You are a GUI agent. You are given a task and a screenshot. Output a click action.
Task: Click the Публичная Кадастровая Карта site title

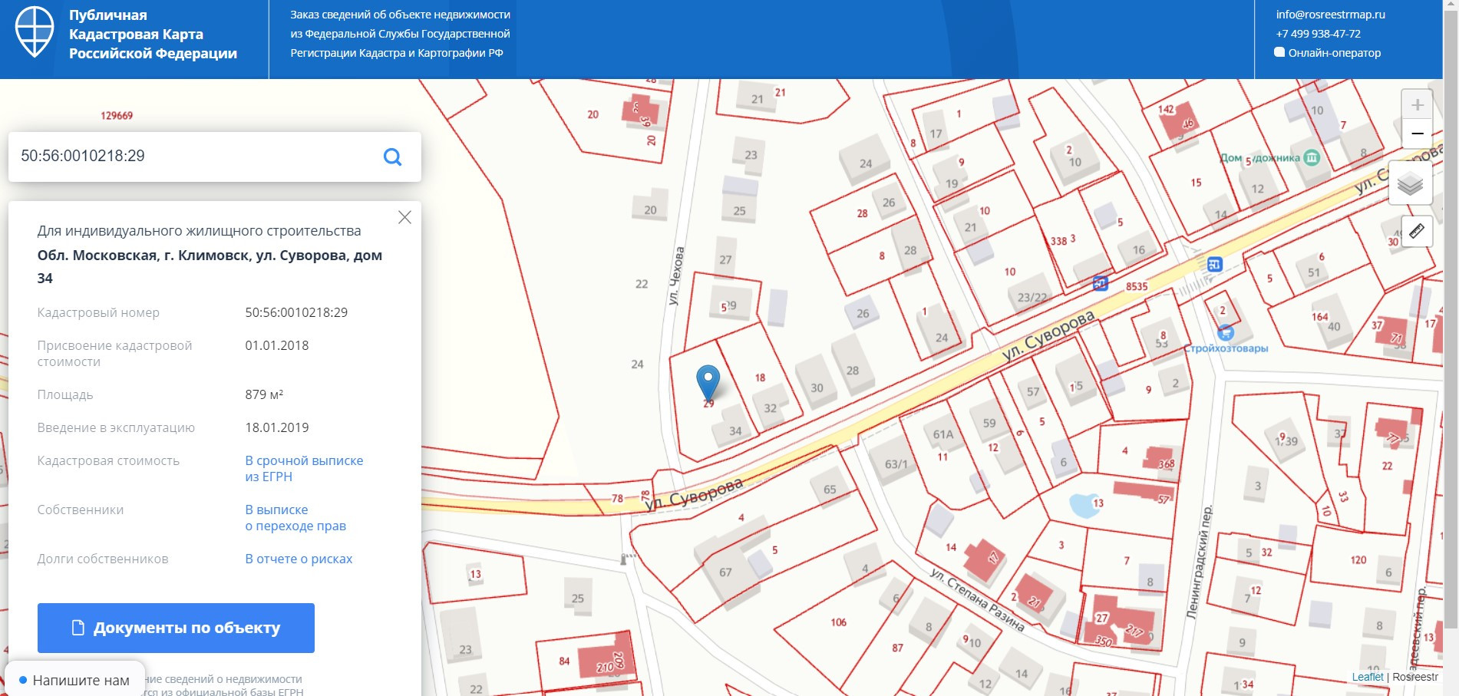point(153,34)
